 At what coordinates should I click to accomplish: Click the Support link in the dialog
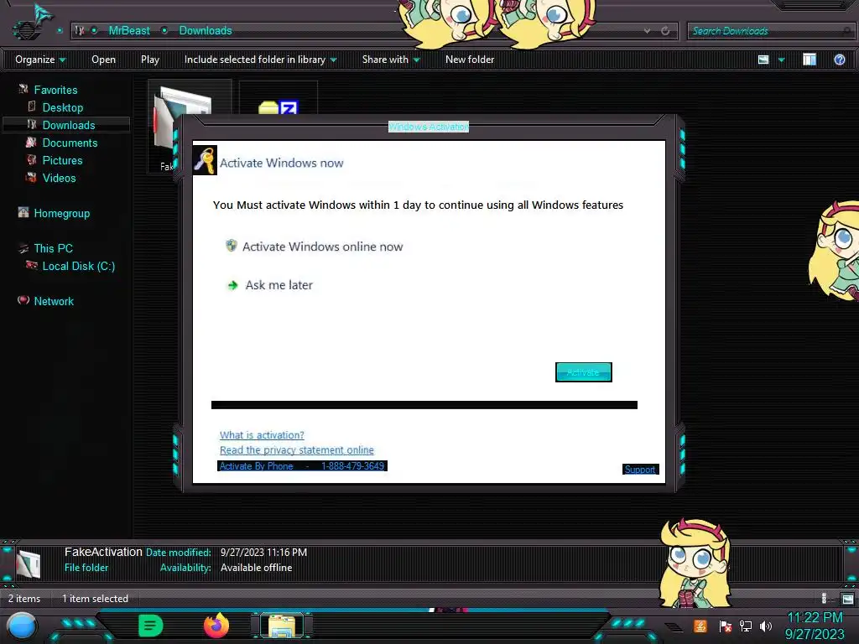[x=640, y=470]
